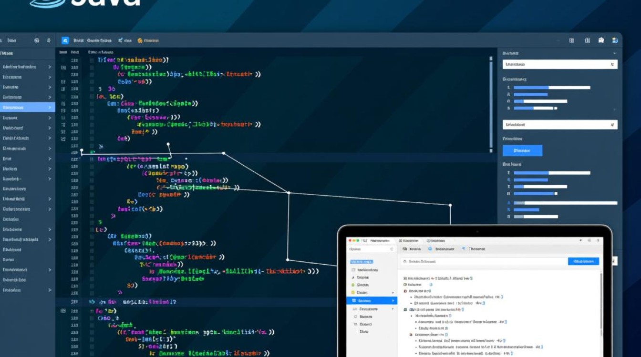Select the highlighted blue item in left sidebar
641x357 pixels.
tap(27, 108)
